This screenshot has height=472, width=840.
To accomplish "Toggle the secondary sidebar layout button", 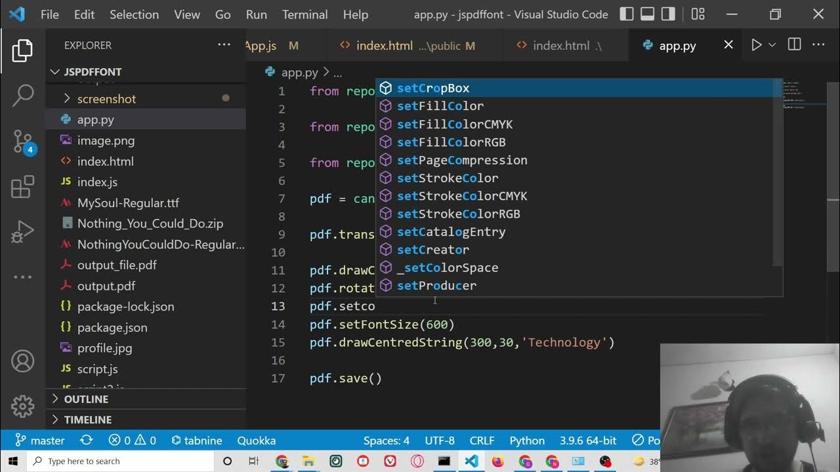I will coord(668,14).
